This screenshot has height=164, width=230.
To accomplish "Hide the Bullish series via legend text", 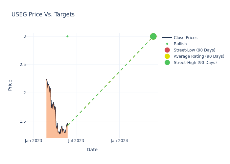I will [180, 44].
